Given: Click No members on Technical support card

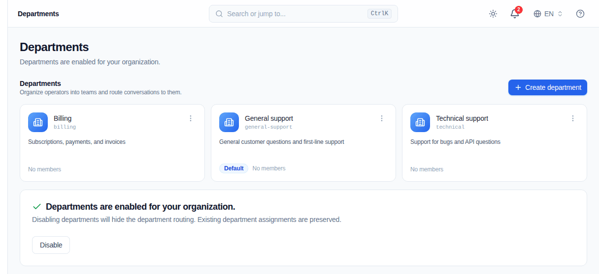Looking at the screenshot, I should pos(427,169).
